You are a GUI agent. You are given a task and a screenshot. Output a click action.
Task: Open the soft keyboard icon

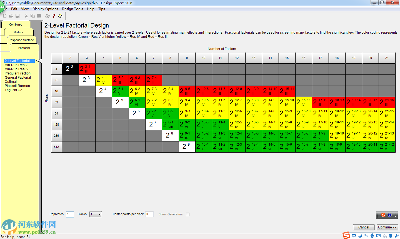[x=378, y=236]
